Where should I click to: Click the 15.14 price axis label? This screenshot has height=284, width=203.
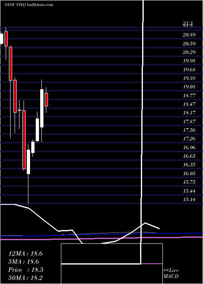[189, 200]
